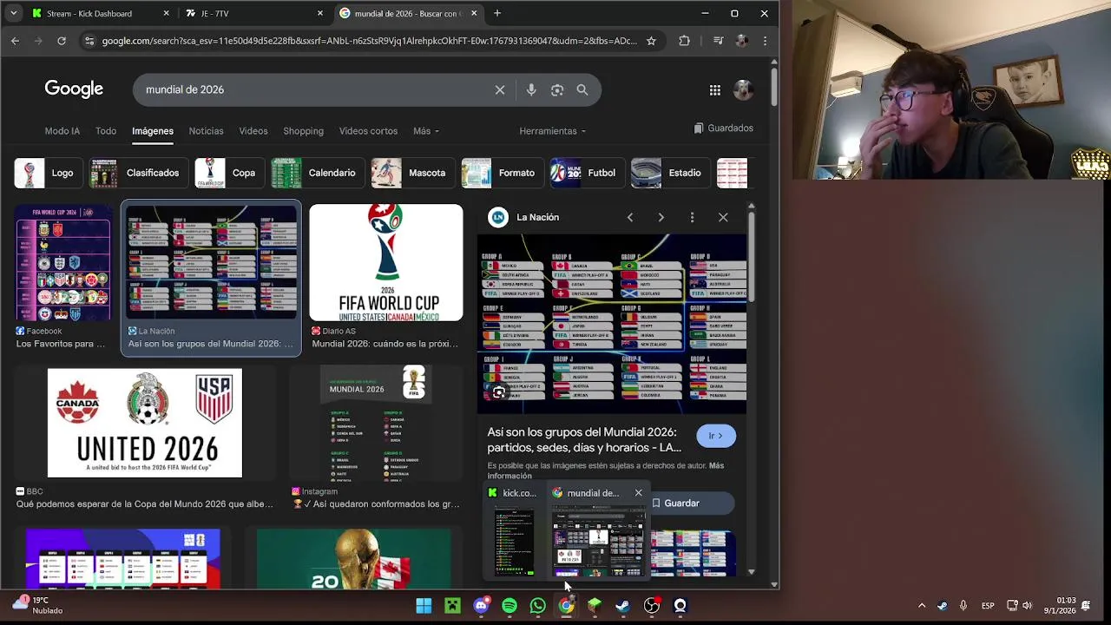Apply the Estadio filter chip
Screen dimensions: 1111x625
[x=669, y=173]
